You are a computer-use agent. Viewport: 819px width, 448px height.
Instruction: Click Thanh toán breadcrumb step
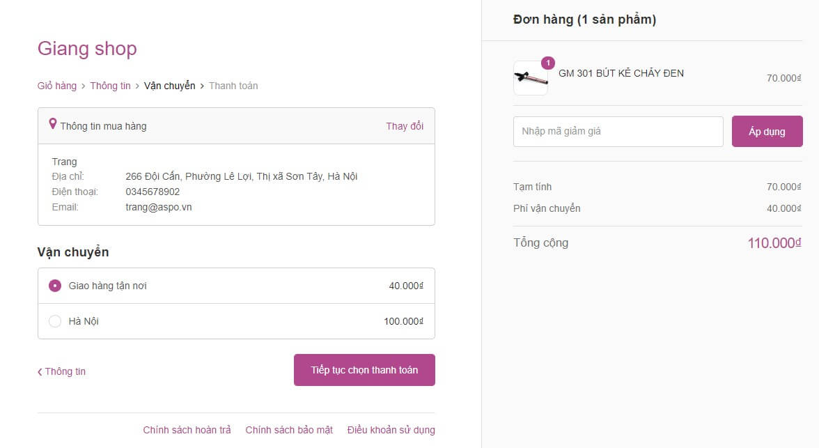[233, 86]
